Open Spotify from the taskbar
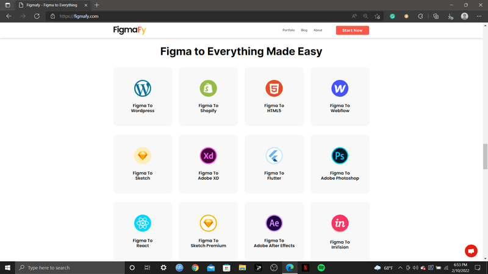The width and height of the screenshot is (488, 274). coord(321,267)
